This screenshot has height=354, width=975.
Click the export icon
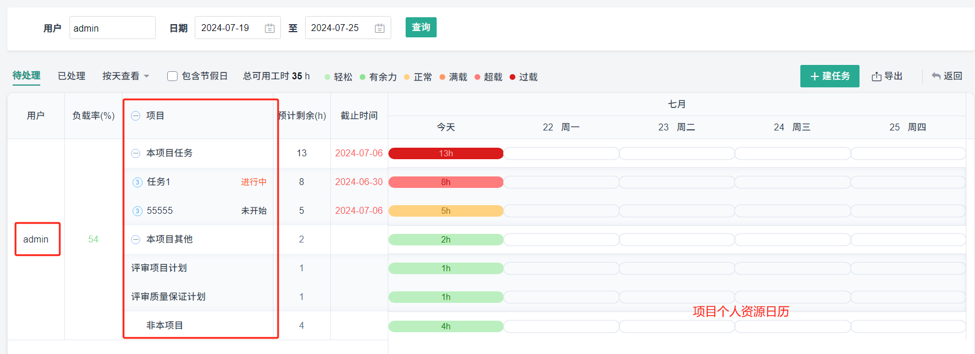876,76
